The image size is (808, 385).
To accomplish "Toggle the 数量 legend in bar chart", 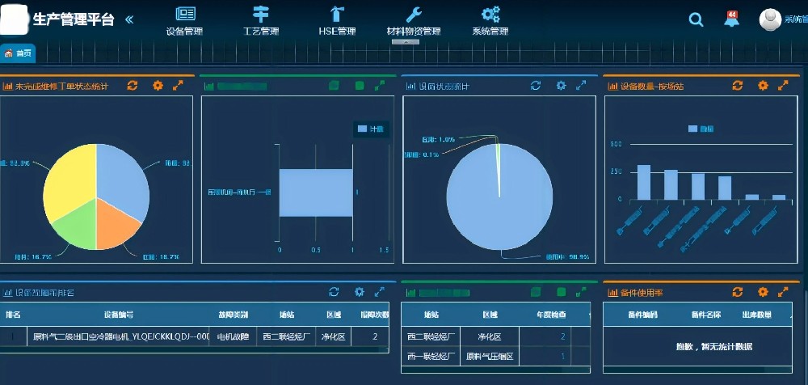I will 701,128.
